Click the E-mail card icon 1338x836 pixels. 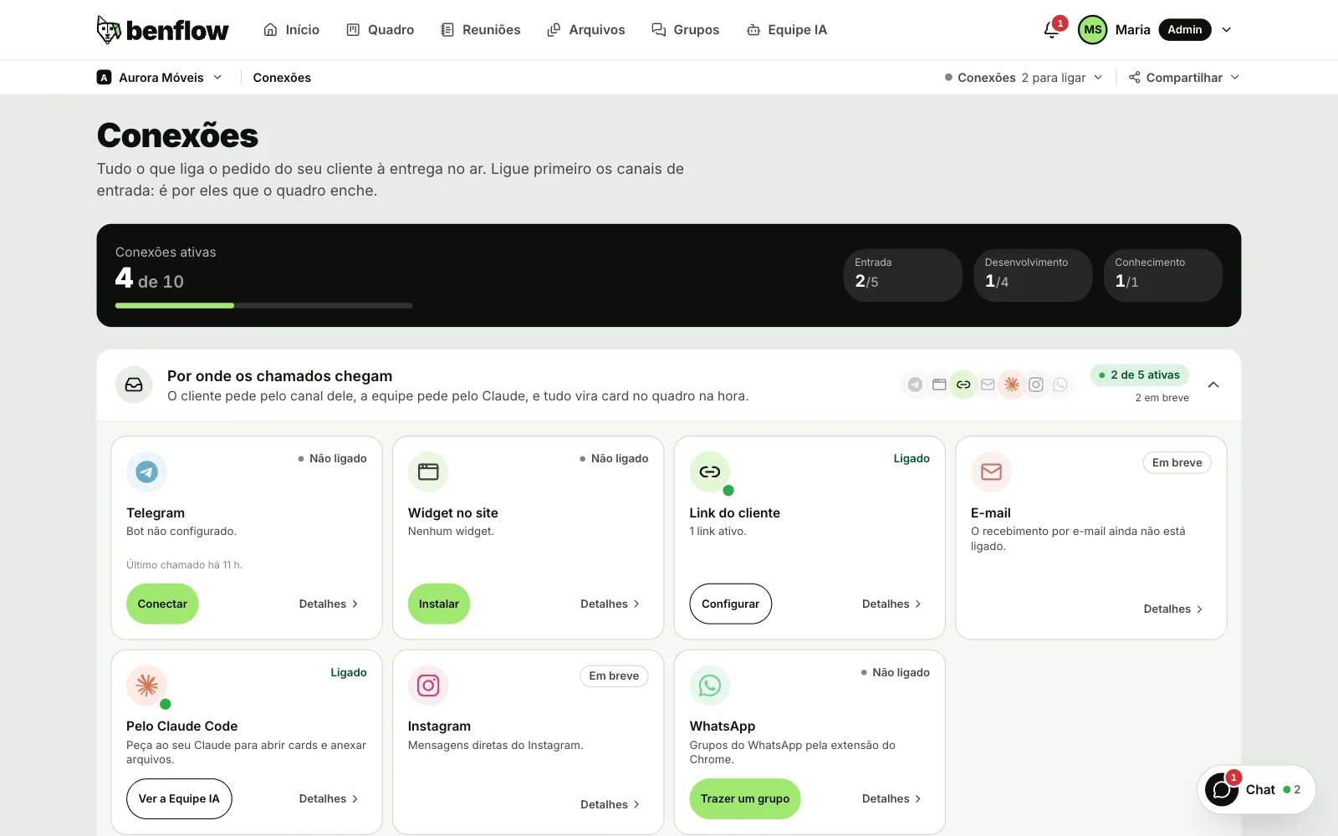point(991,472)
